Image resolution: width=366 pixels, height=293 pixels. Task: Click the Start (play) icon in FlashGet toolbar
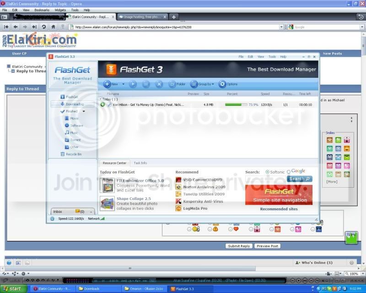[x=133, y=84]
